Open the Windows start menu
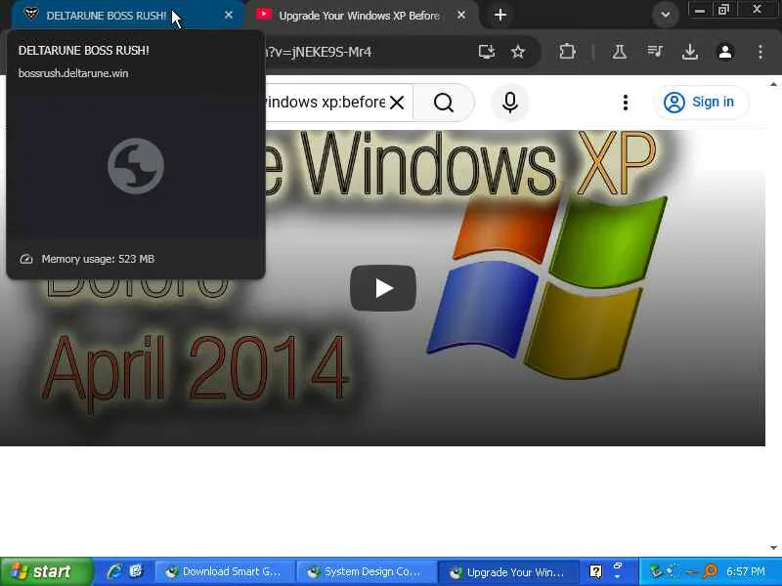782x586 pixels. (x=46, y=571)
